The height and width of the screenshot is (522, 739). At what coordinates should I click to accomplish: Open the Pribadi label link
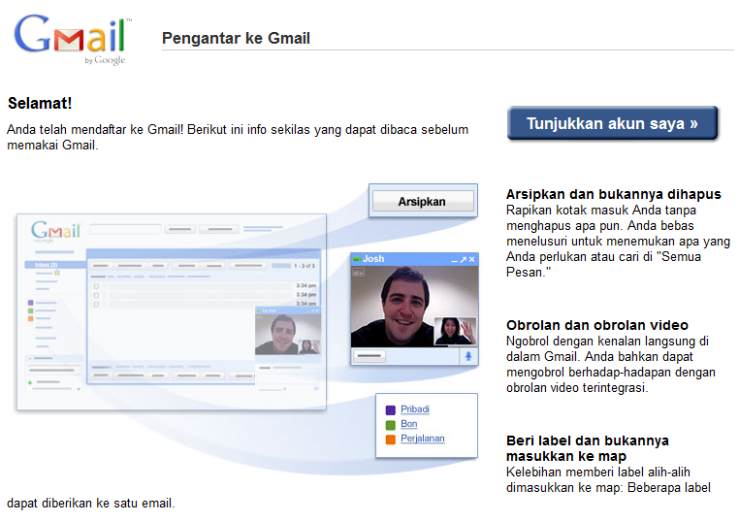415,408
